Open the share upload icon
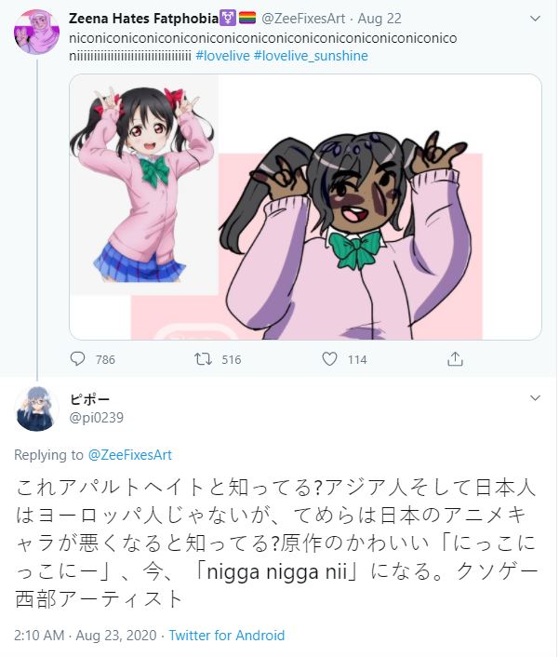559x657 pixels. click(x=455, y=359)
